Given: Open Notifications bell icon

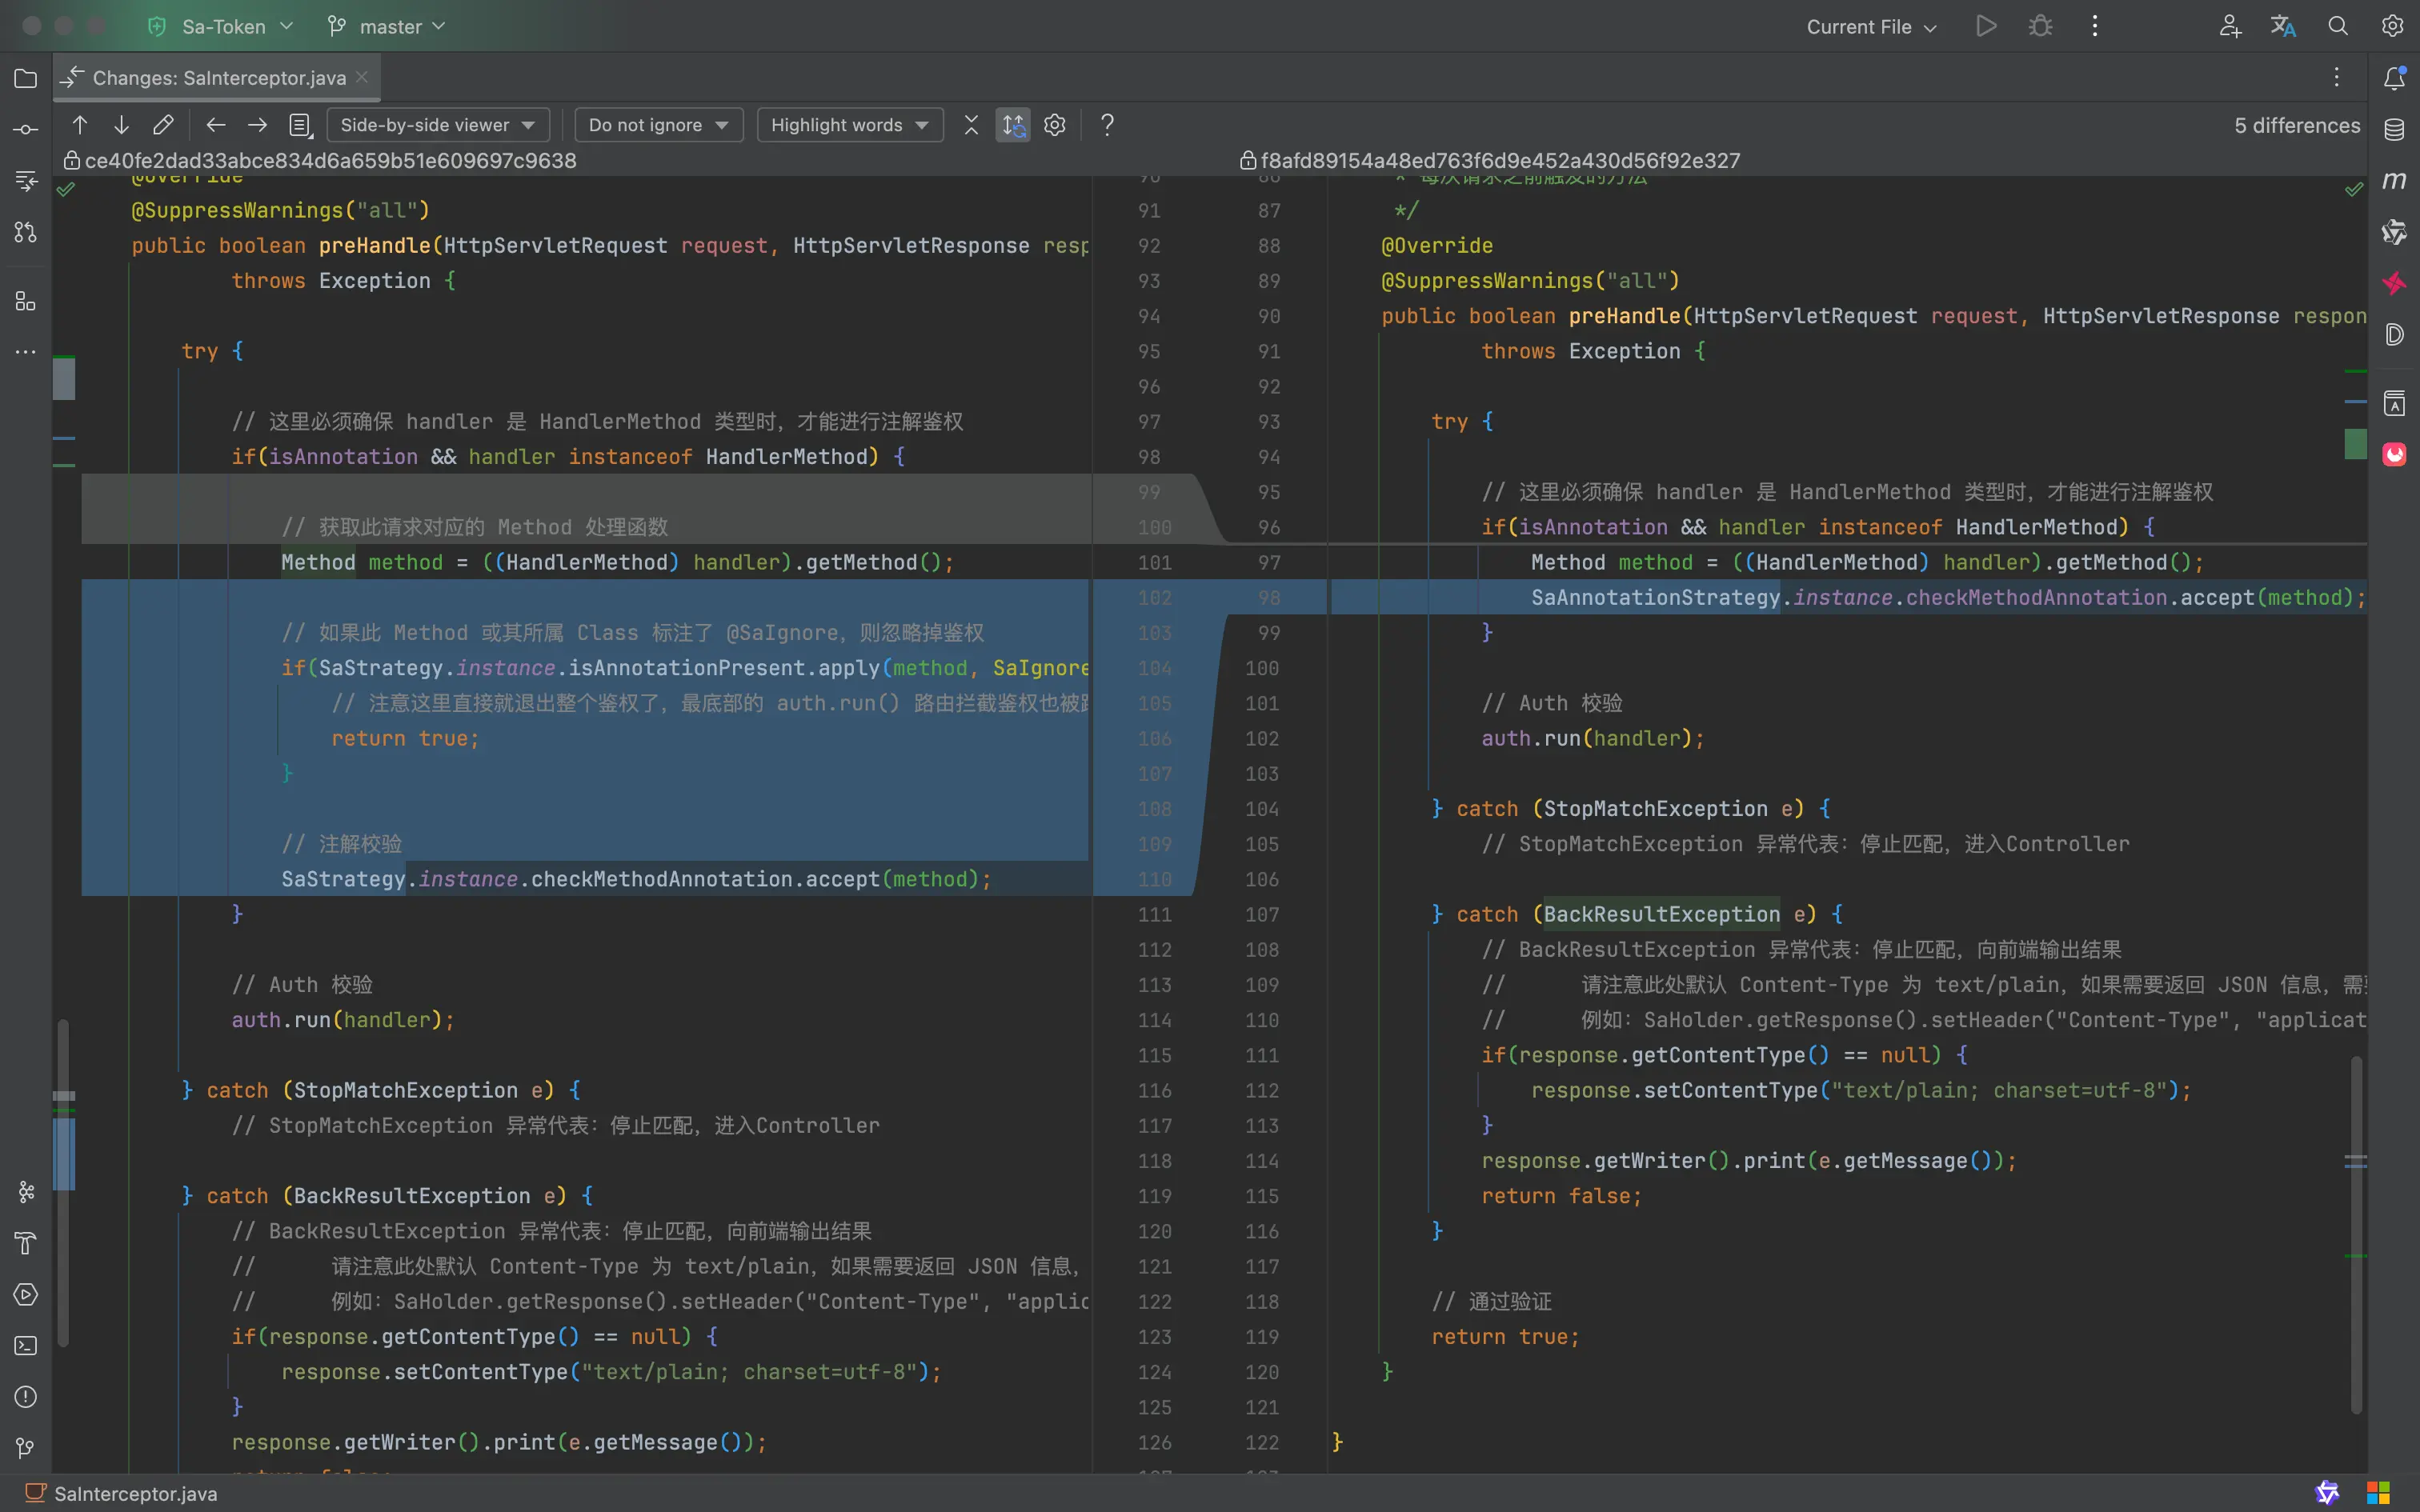Looking at the screenshot, I should (2394, 78).
